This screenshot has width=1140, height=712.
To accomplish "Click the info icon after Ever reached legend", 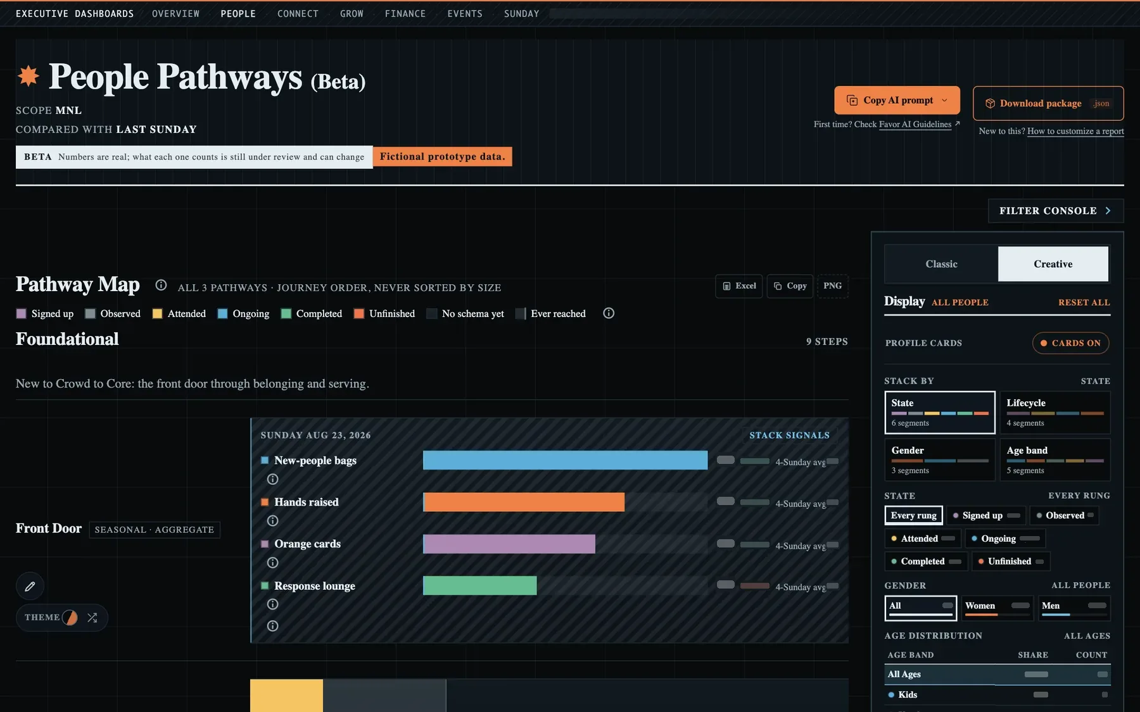I will [x=609, y=313].
